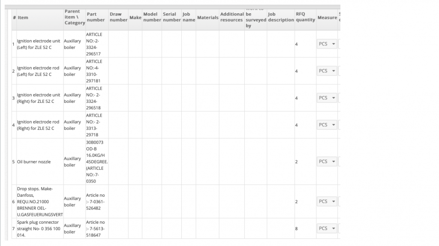Viewport: 439px width, 246px height.
Task: Select the RFQ quantity column header
Action: (x=305, y=17)
